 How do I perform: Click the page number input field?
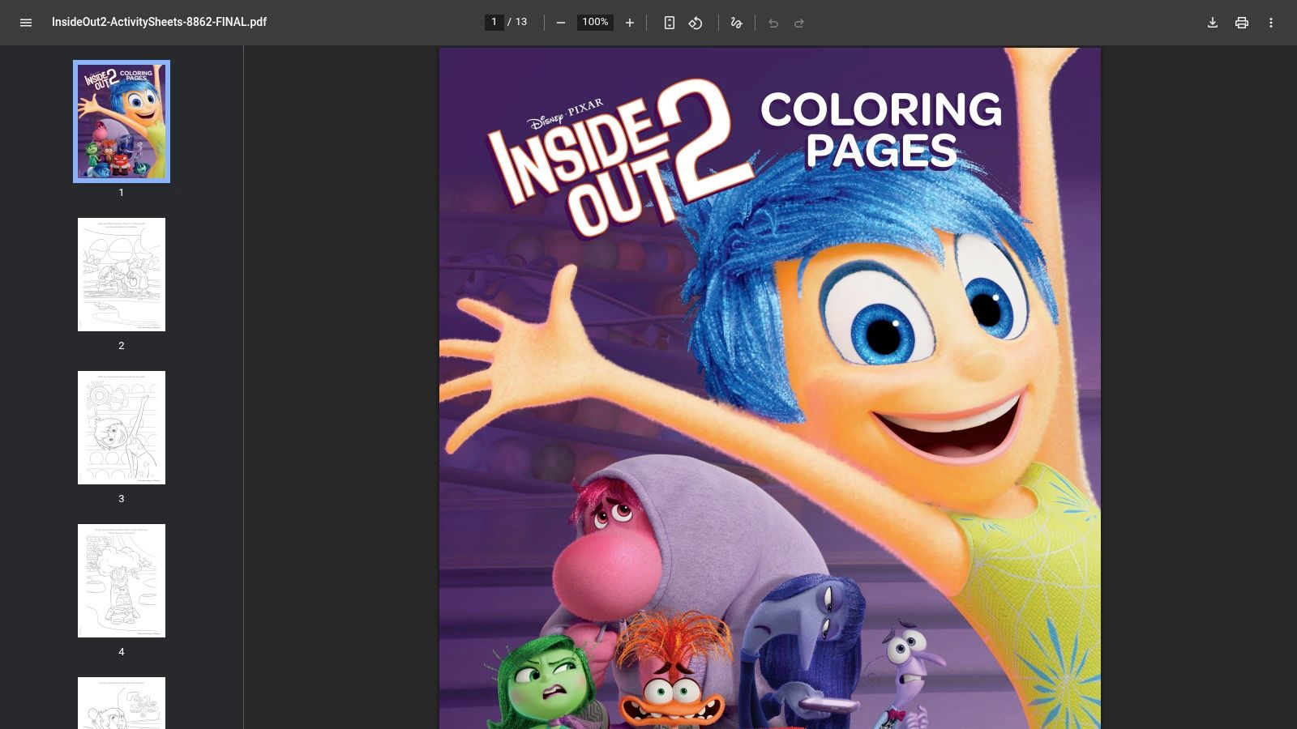[x=494, y=22]
